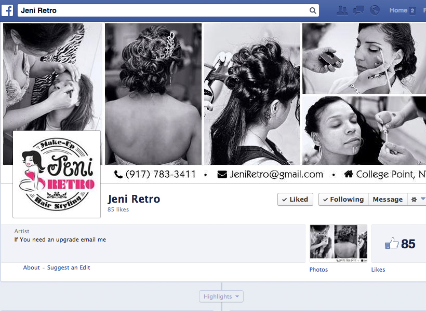The height and width of the screenshot is (311, 426).
Task: Click the search magnifier icon
Action: [313, 10]
